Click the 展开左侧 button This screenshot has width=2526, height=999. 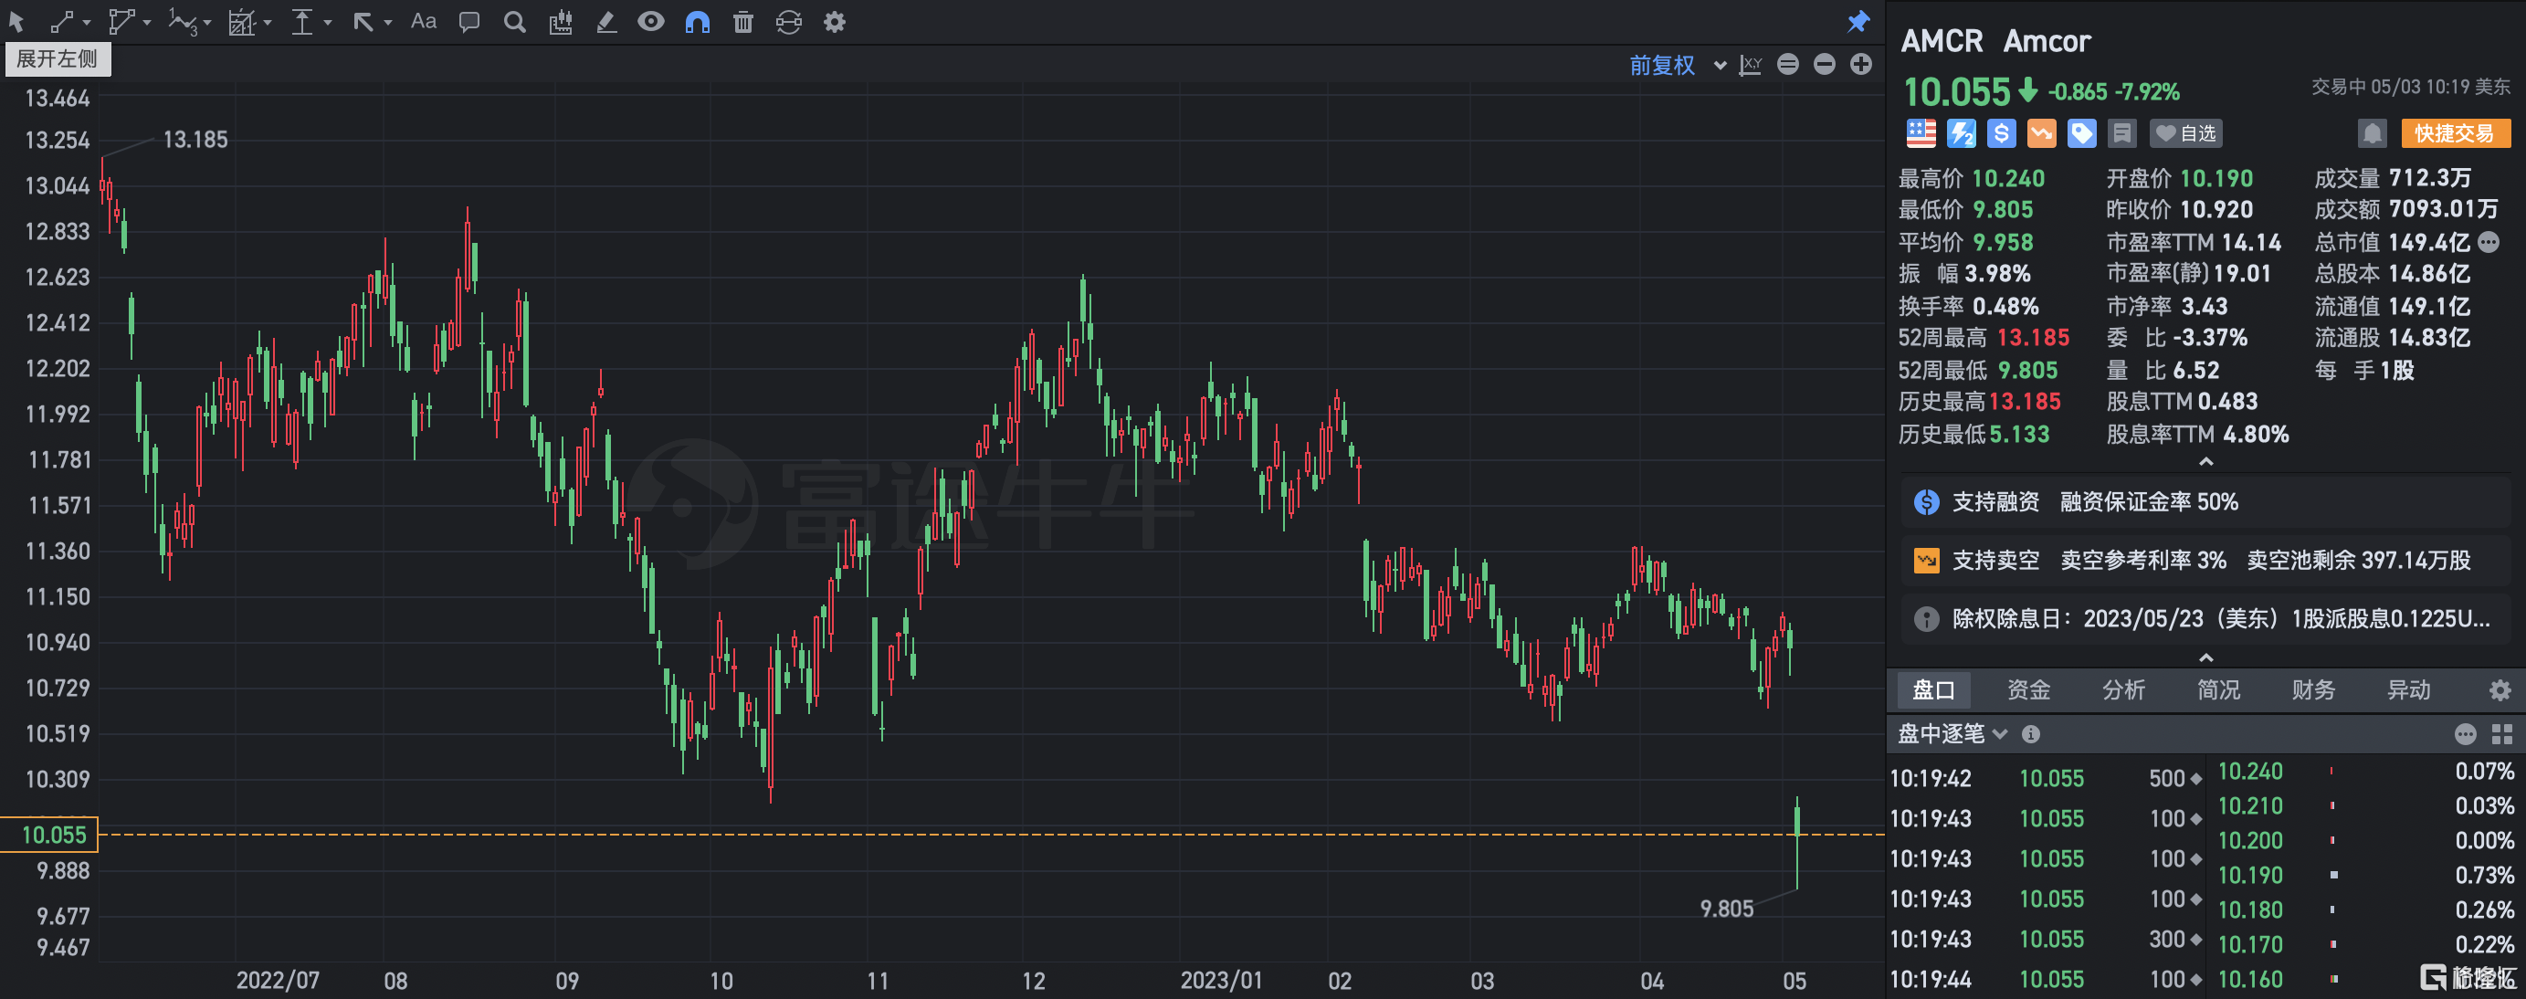click(57, 58)
